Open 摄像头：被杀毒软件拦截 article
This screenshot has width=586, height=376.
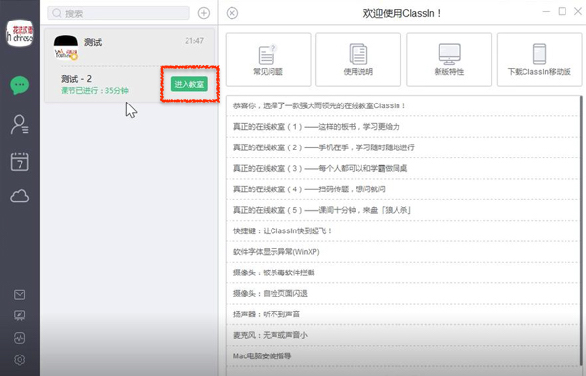[x=402, y=272]
